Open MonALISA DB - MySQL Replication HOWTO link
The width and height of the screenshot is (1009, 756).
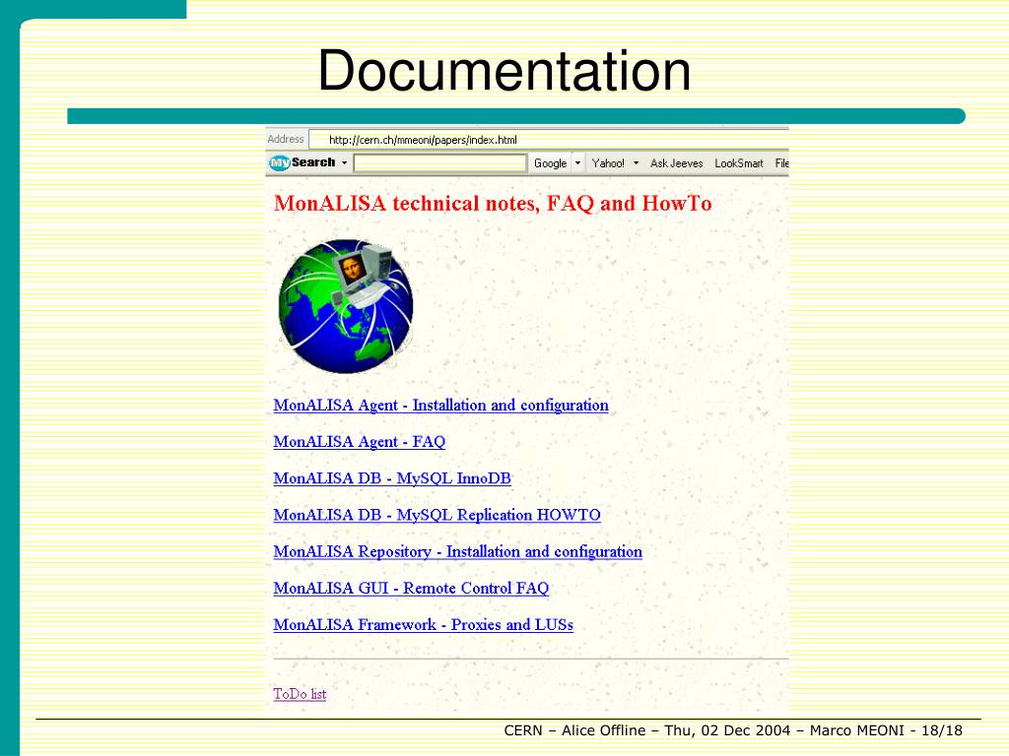437,515
